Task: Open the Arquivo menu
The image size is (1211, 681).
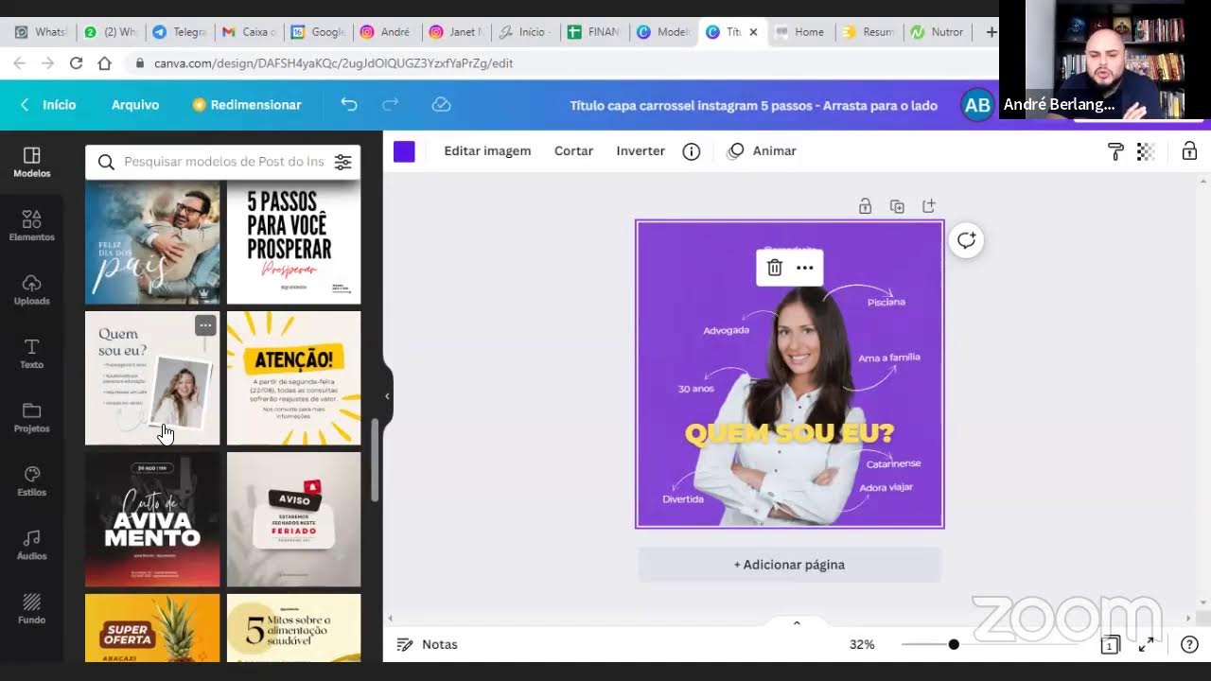Action: pos(135,105)
